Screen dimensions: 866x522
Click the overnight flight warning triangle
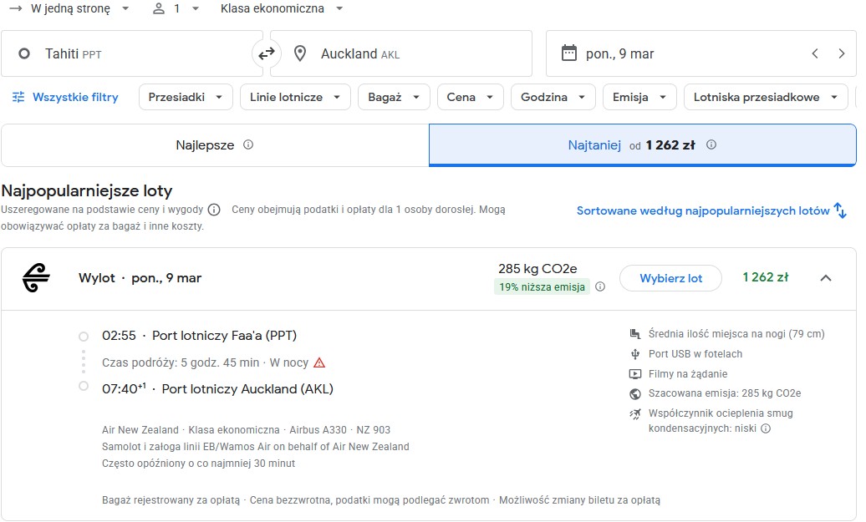pyautogui.click(x=319, y=362)
